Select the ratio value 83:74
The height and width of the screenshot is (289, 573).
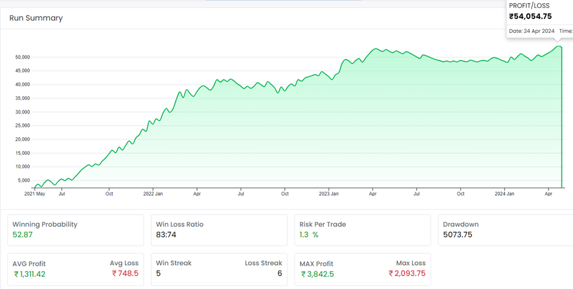166,235
